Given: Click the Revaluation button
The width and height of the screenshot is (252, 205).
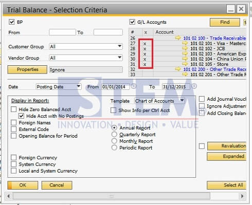Looking at the screenshot, I should pos(227,146).
